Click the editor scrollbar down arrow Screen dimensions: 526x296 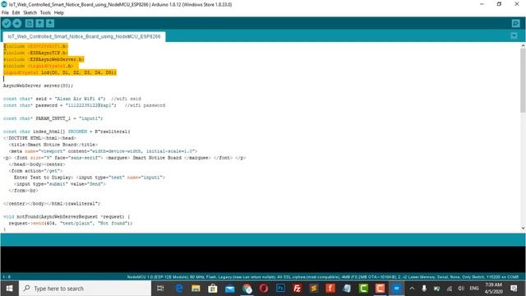(523, 228)
